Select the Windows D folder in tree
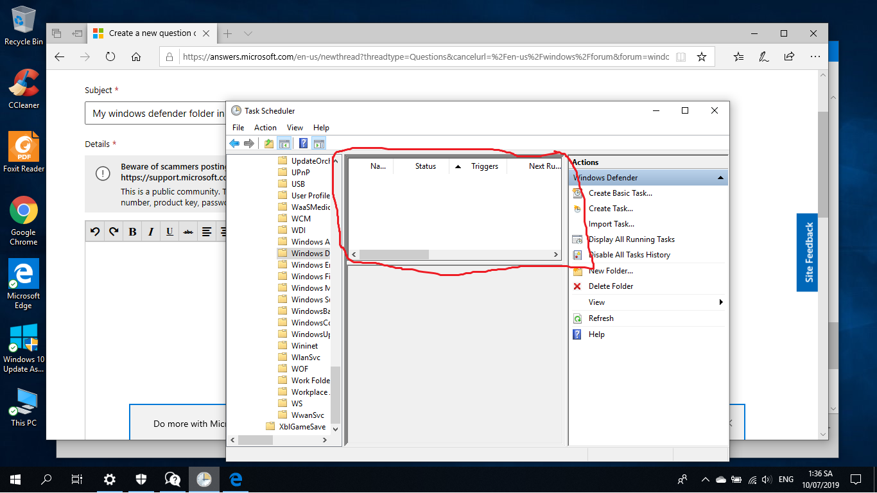This screenshot has width=877, height=493. (x=304, y=254)
